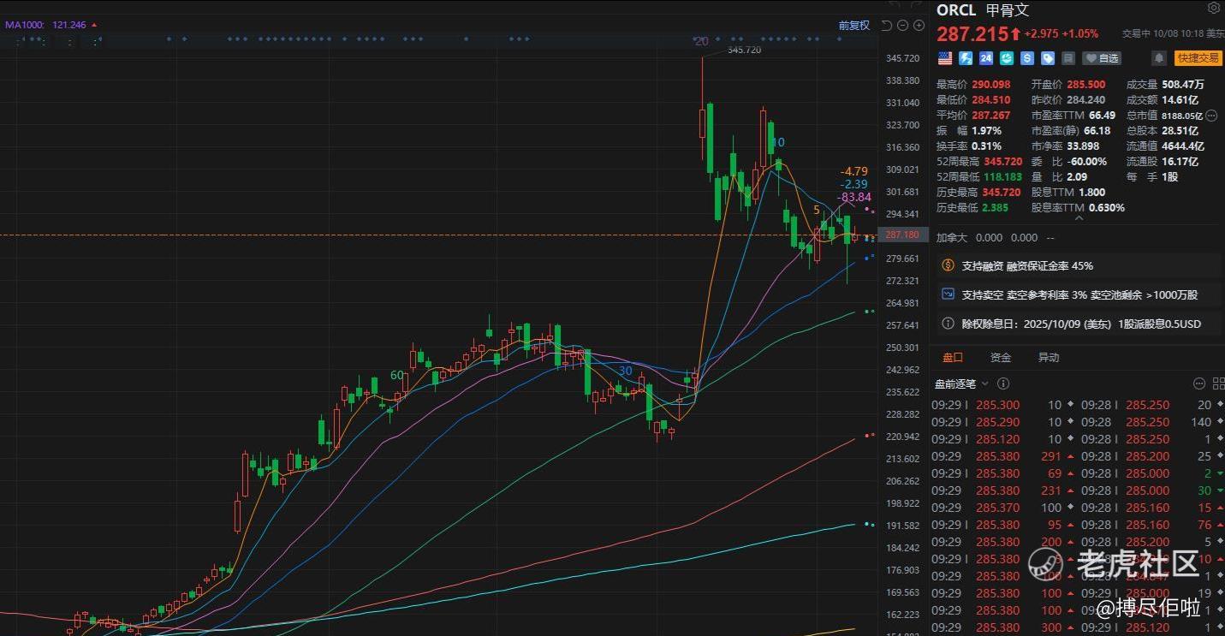This screenshot has width=1225, height=636.
Task: Click the ORCL ticker symbol title
Action: (956, 10)
